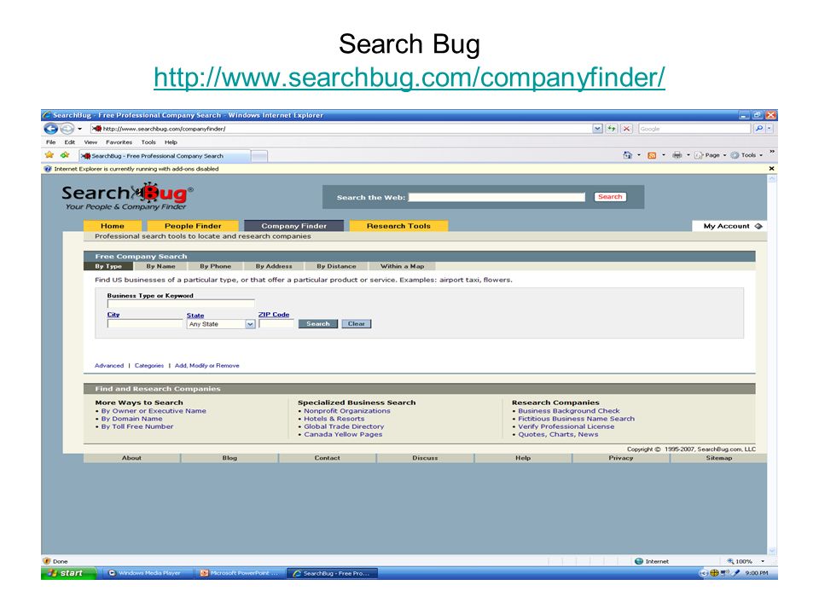Click the 9:00 PM clock in tray
819x614 pixels.
tap(757, 573)
